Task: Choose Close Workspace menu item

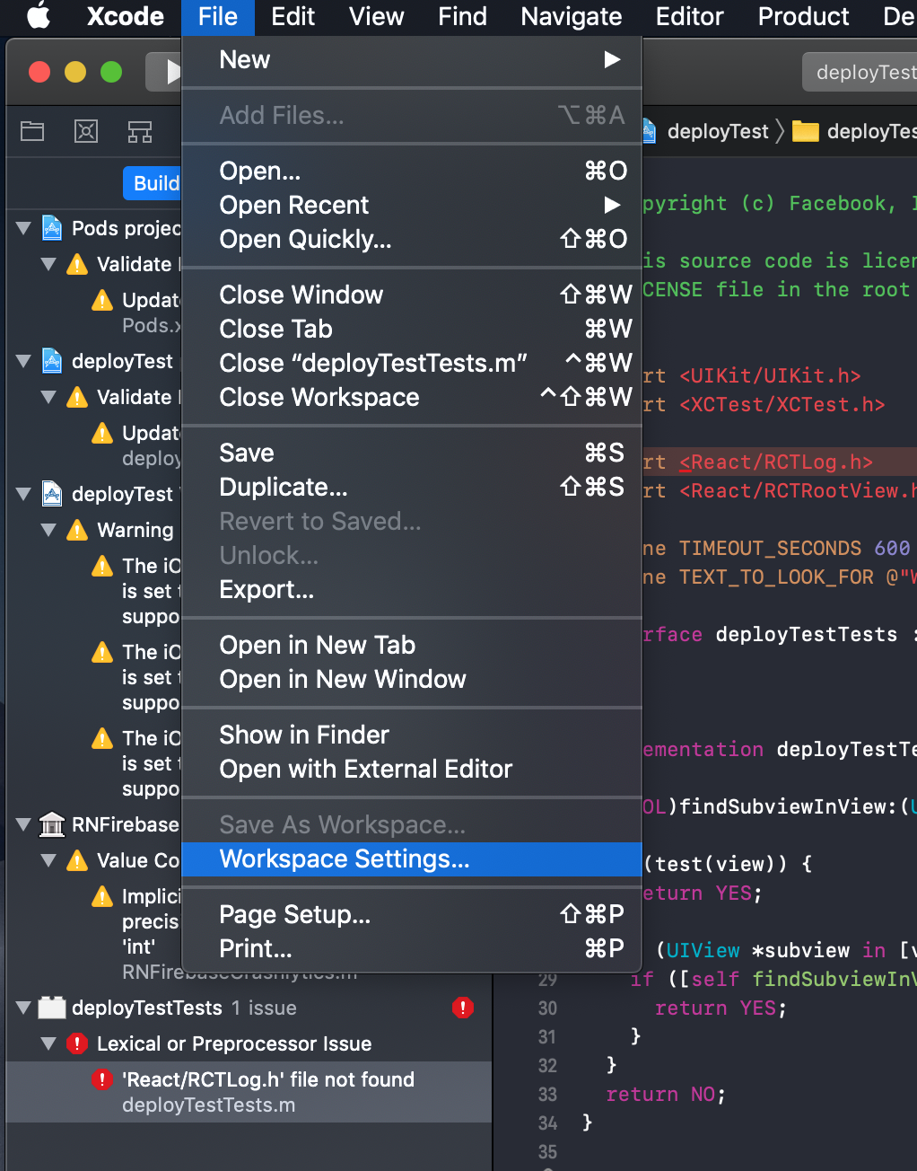Action: (x=412, y=398)
